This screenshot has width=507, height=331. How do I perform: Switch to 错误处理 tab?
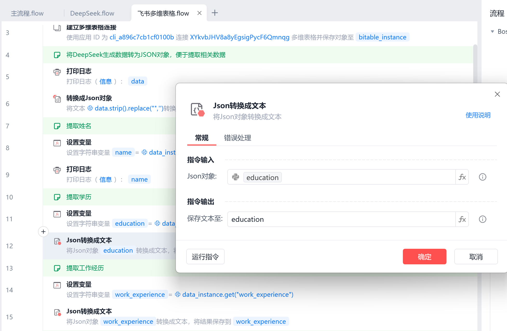[237, 138]
